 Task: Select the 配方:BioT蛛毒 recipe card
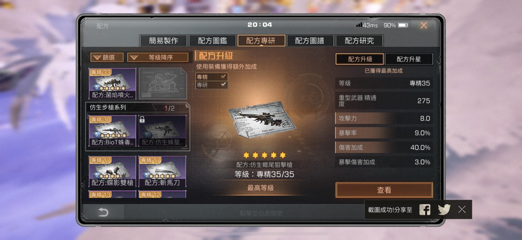tap(112, 131)
